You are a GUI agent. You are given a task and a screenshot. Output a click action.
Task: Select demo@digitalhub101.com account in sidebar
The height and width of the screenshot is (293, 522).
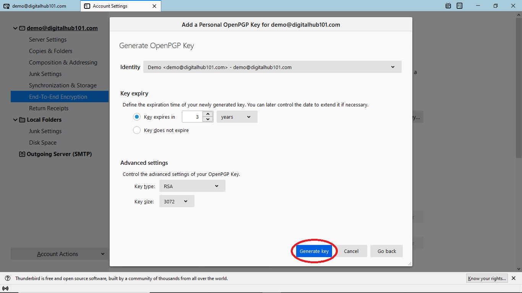(62, 28)
